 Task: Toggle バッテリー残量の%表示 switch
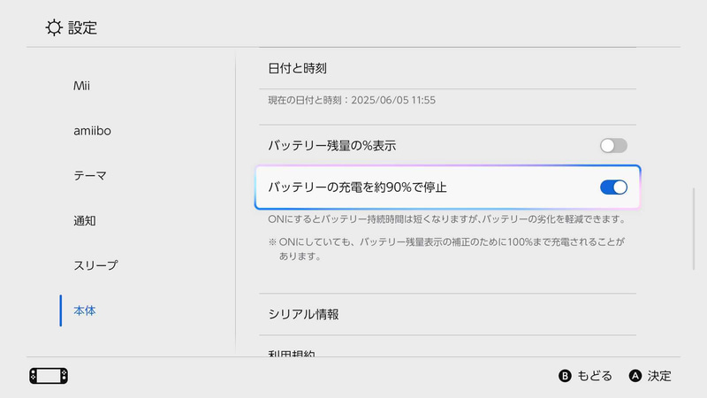coord(613,146)
